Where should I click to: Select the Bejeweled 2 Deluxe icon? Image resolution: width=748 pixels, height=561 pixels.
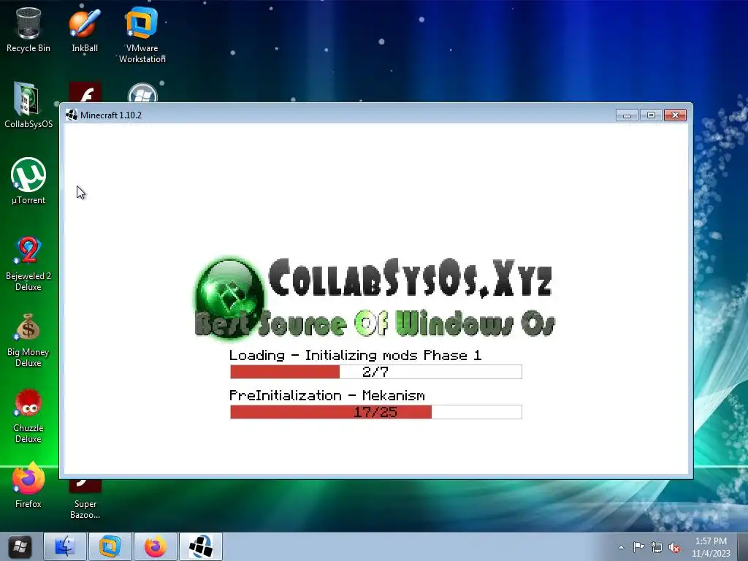(x=28, y=263)
